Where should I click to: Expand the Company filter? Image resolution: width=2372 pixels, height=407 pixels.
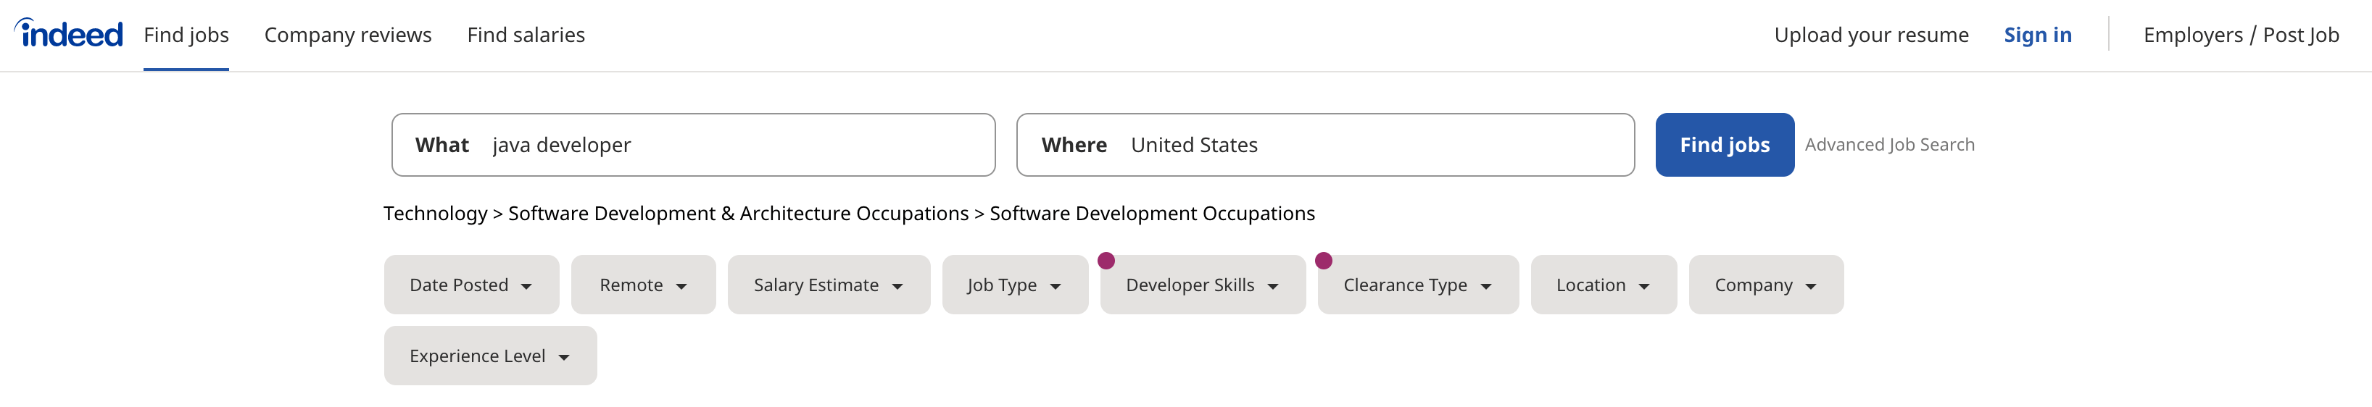1765,285
